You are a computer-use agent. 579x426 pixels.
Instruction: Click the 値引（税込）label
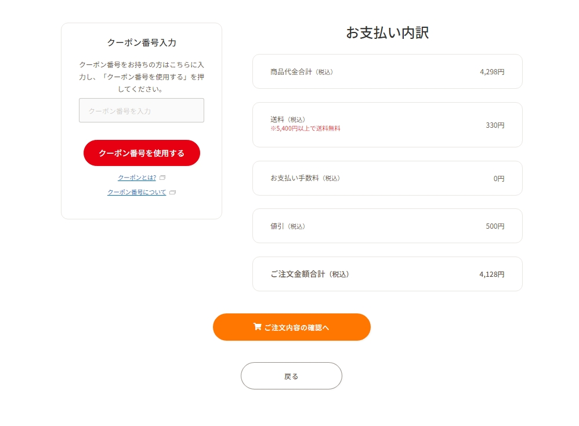pos(288,226)
